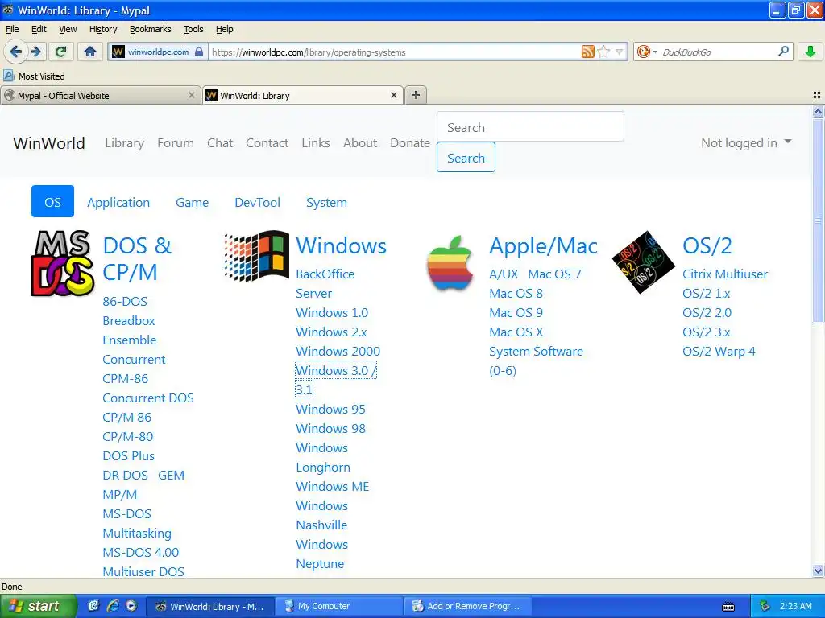Click the rainbow Apple logo image
The image size is (825, 618).
pyautogui.click(x=450, y=263)
